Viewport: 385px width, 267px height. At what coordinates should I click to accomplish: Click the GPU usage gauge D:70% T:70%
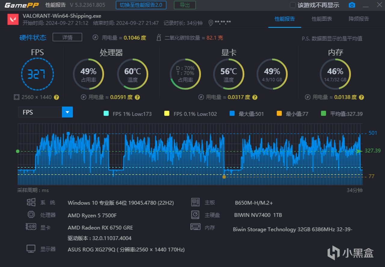coord(185,74)
